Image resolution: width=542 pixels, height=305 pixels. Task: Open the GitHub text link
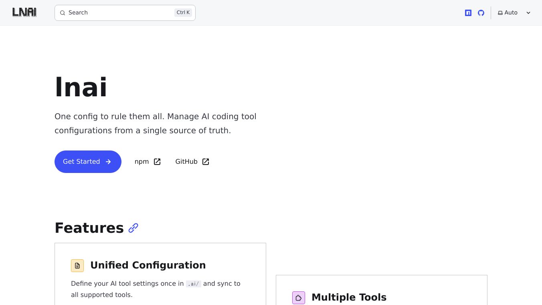186,162
